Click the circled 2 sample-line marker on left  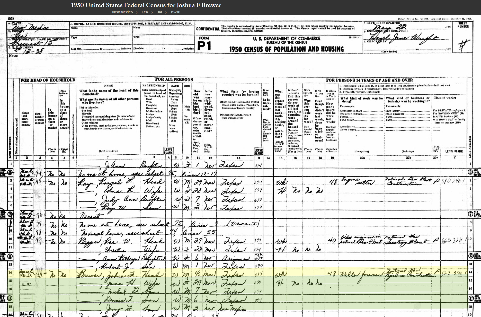[x=10, y=172]
